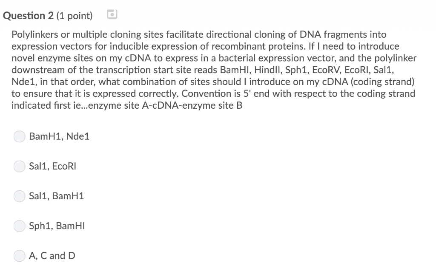
Task: Choose the "Sal1, EcoRI" radio button
Action: 20,166
